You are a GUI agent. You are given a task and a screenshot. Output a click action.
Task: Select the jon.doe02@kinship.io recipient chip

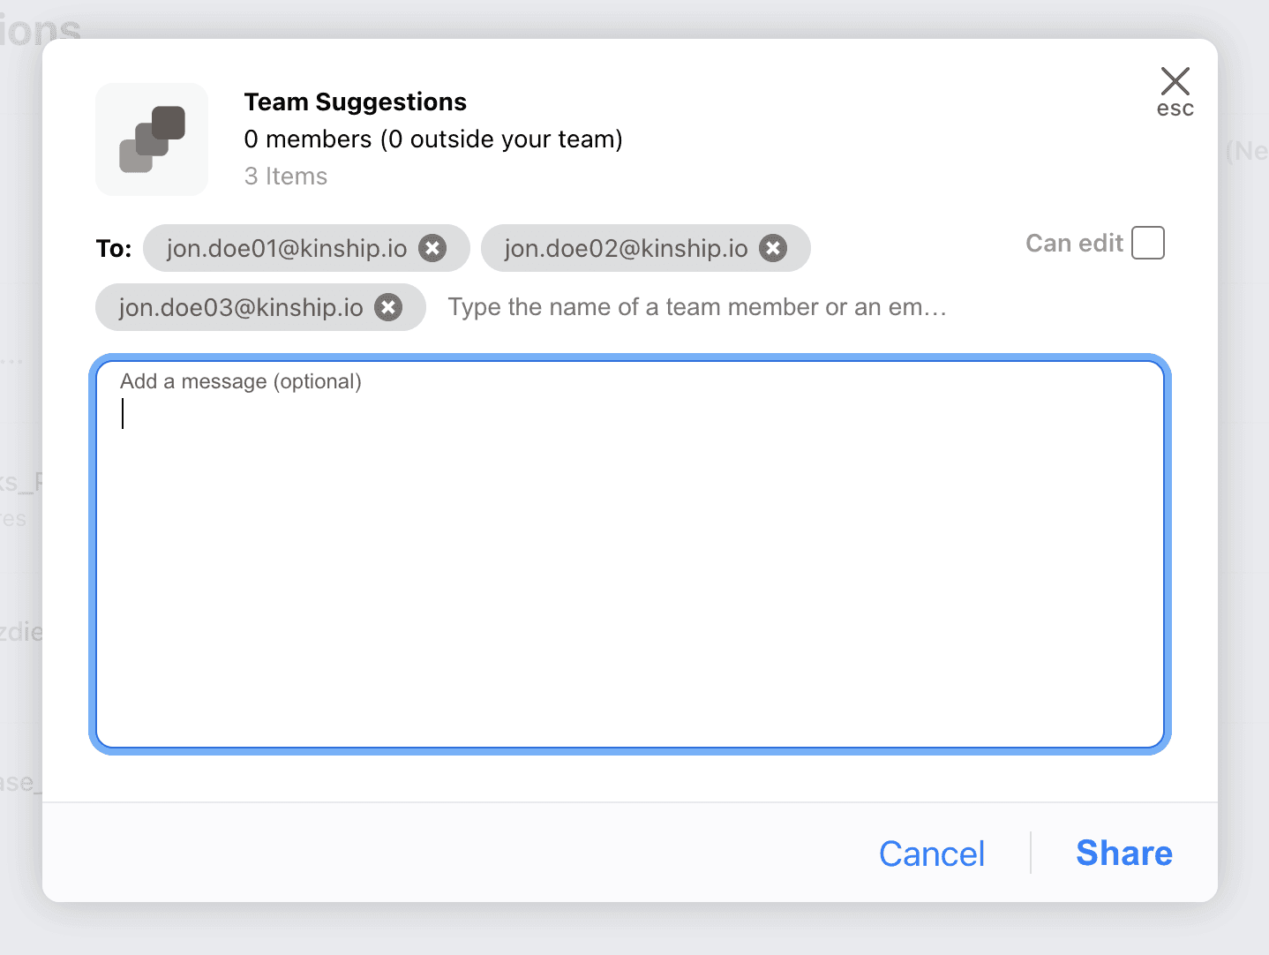(x=626, y=249)
